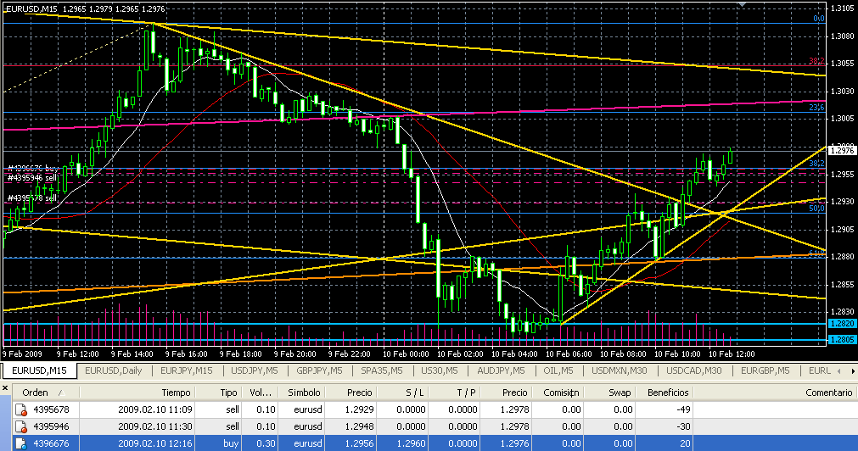Click the time 2009.02.10 11:09
This screenshot has height=451, width=858.
154,409
